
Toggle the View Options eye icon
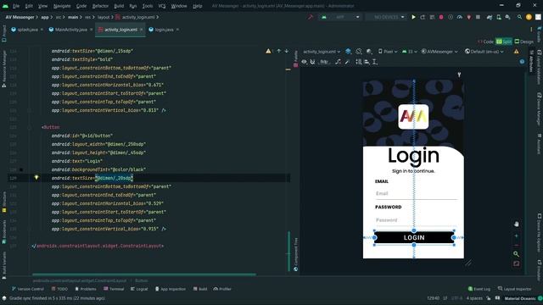tap(304, 62)
